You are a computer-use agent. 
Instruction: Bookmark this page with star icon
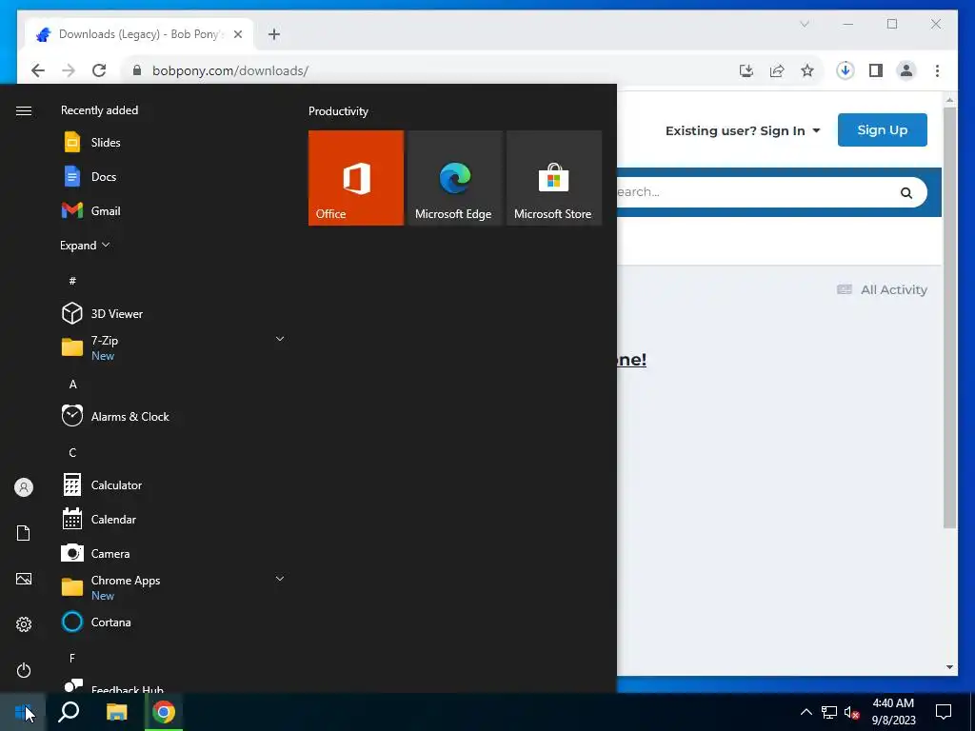(807, 70)
